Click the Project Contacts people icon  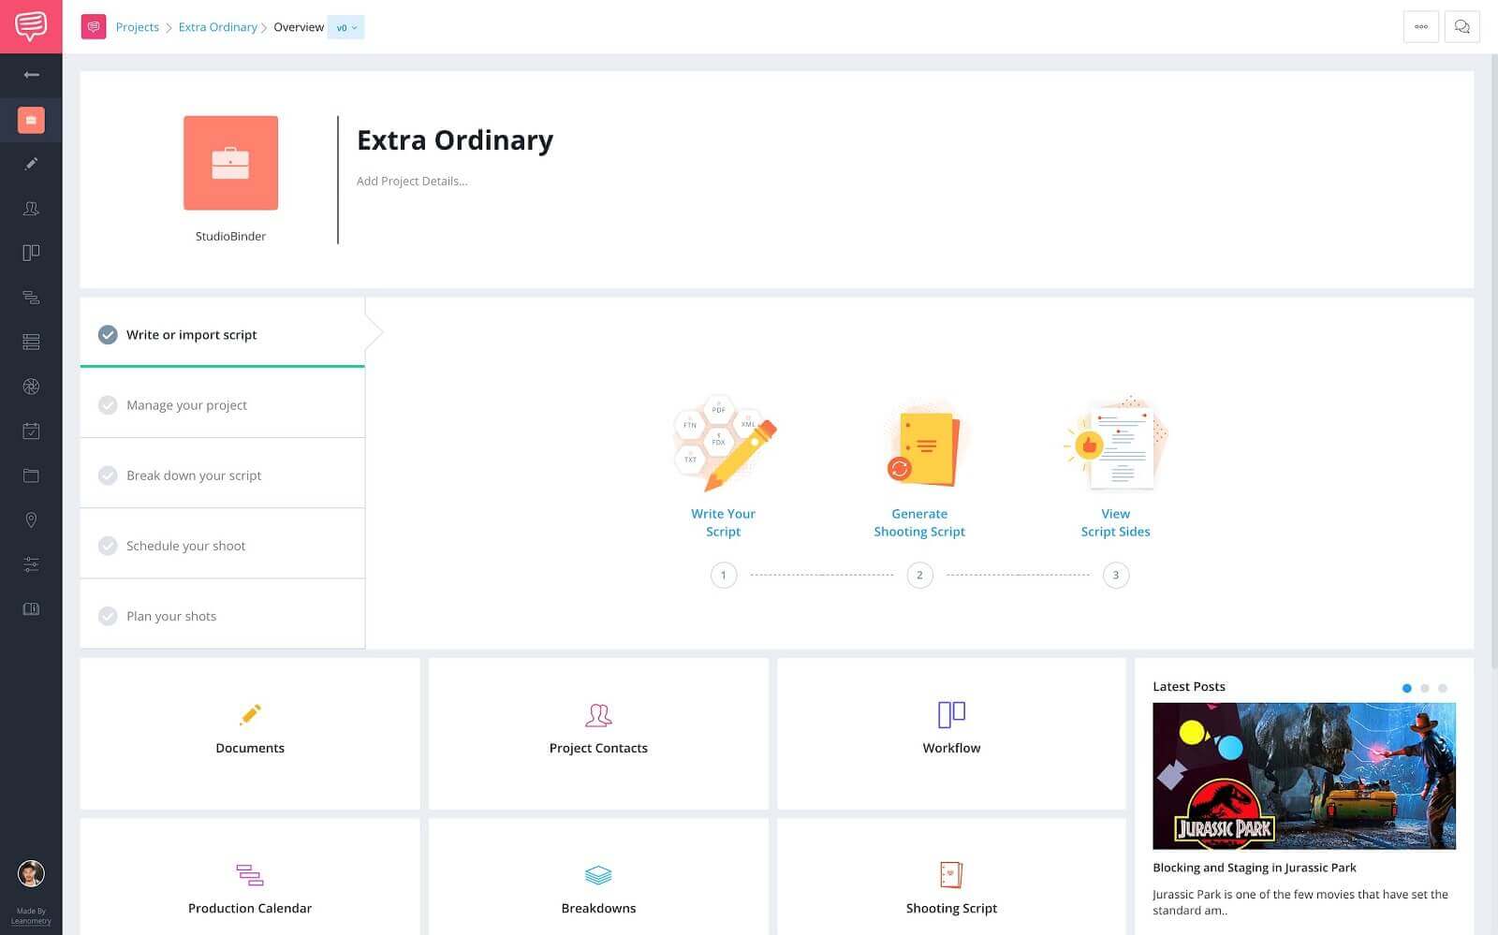pos(598,715)
